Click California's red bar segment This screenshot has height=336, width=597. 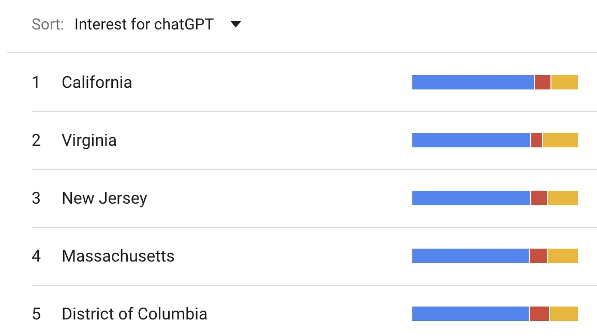pyautogui.click(x=542, y=82)
